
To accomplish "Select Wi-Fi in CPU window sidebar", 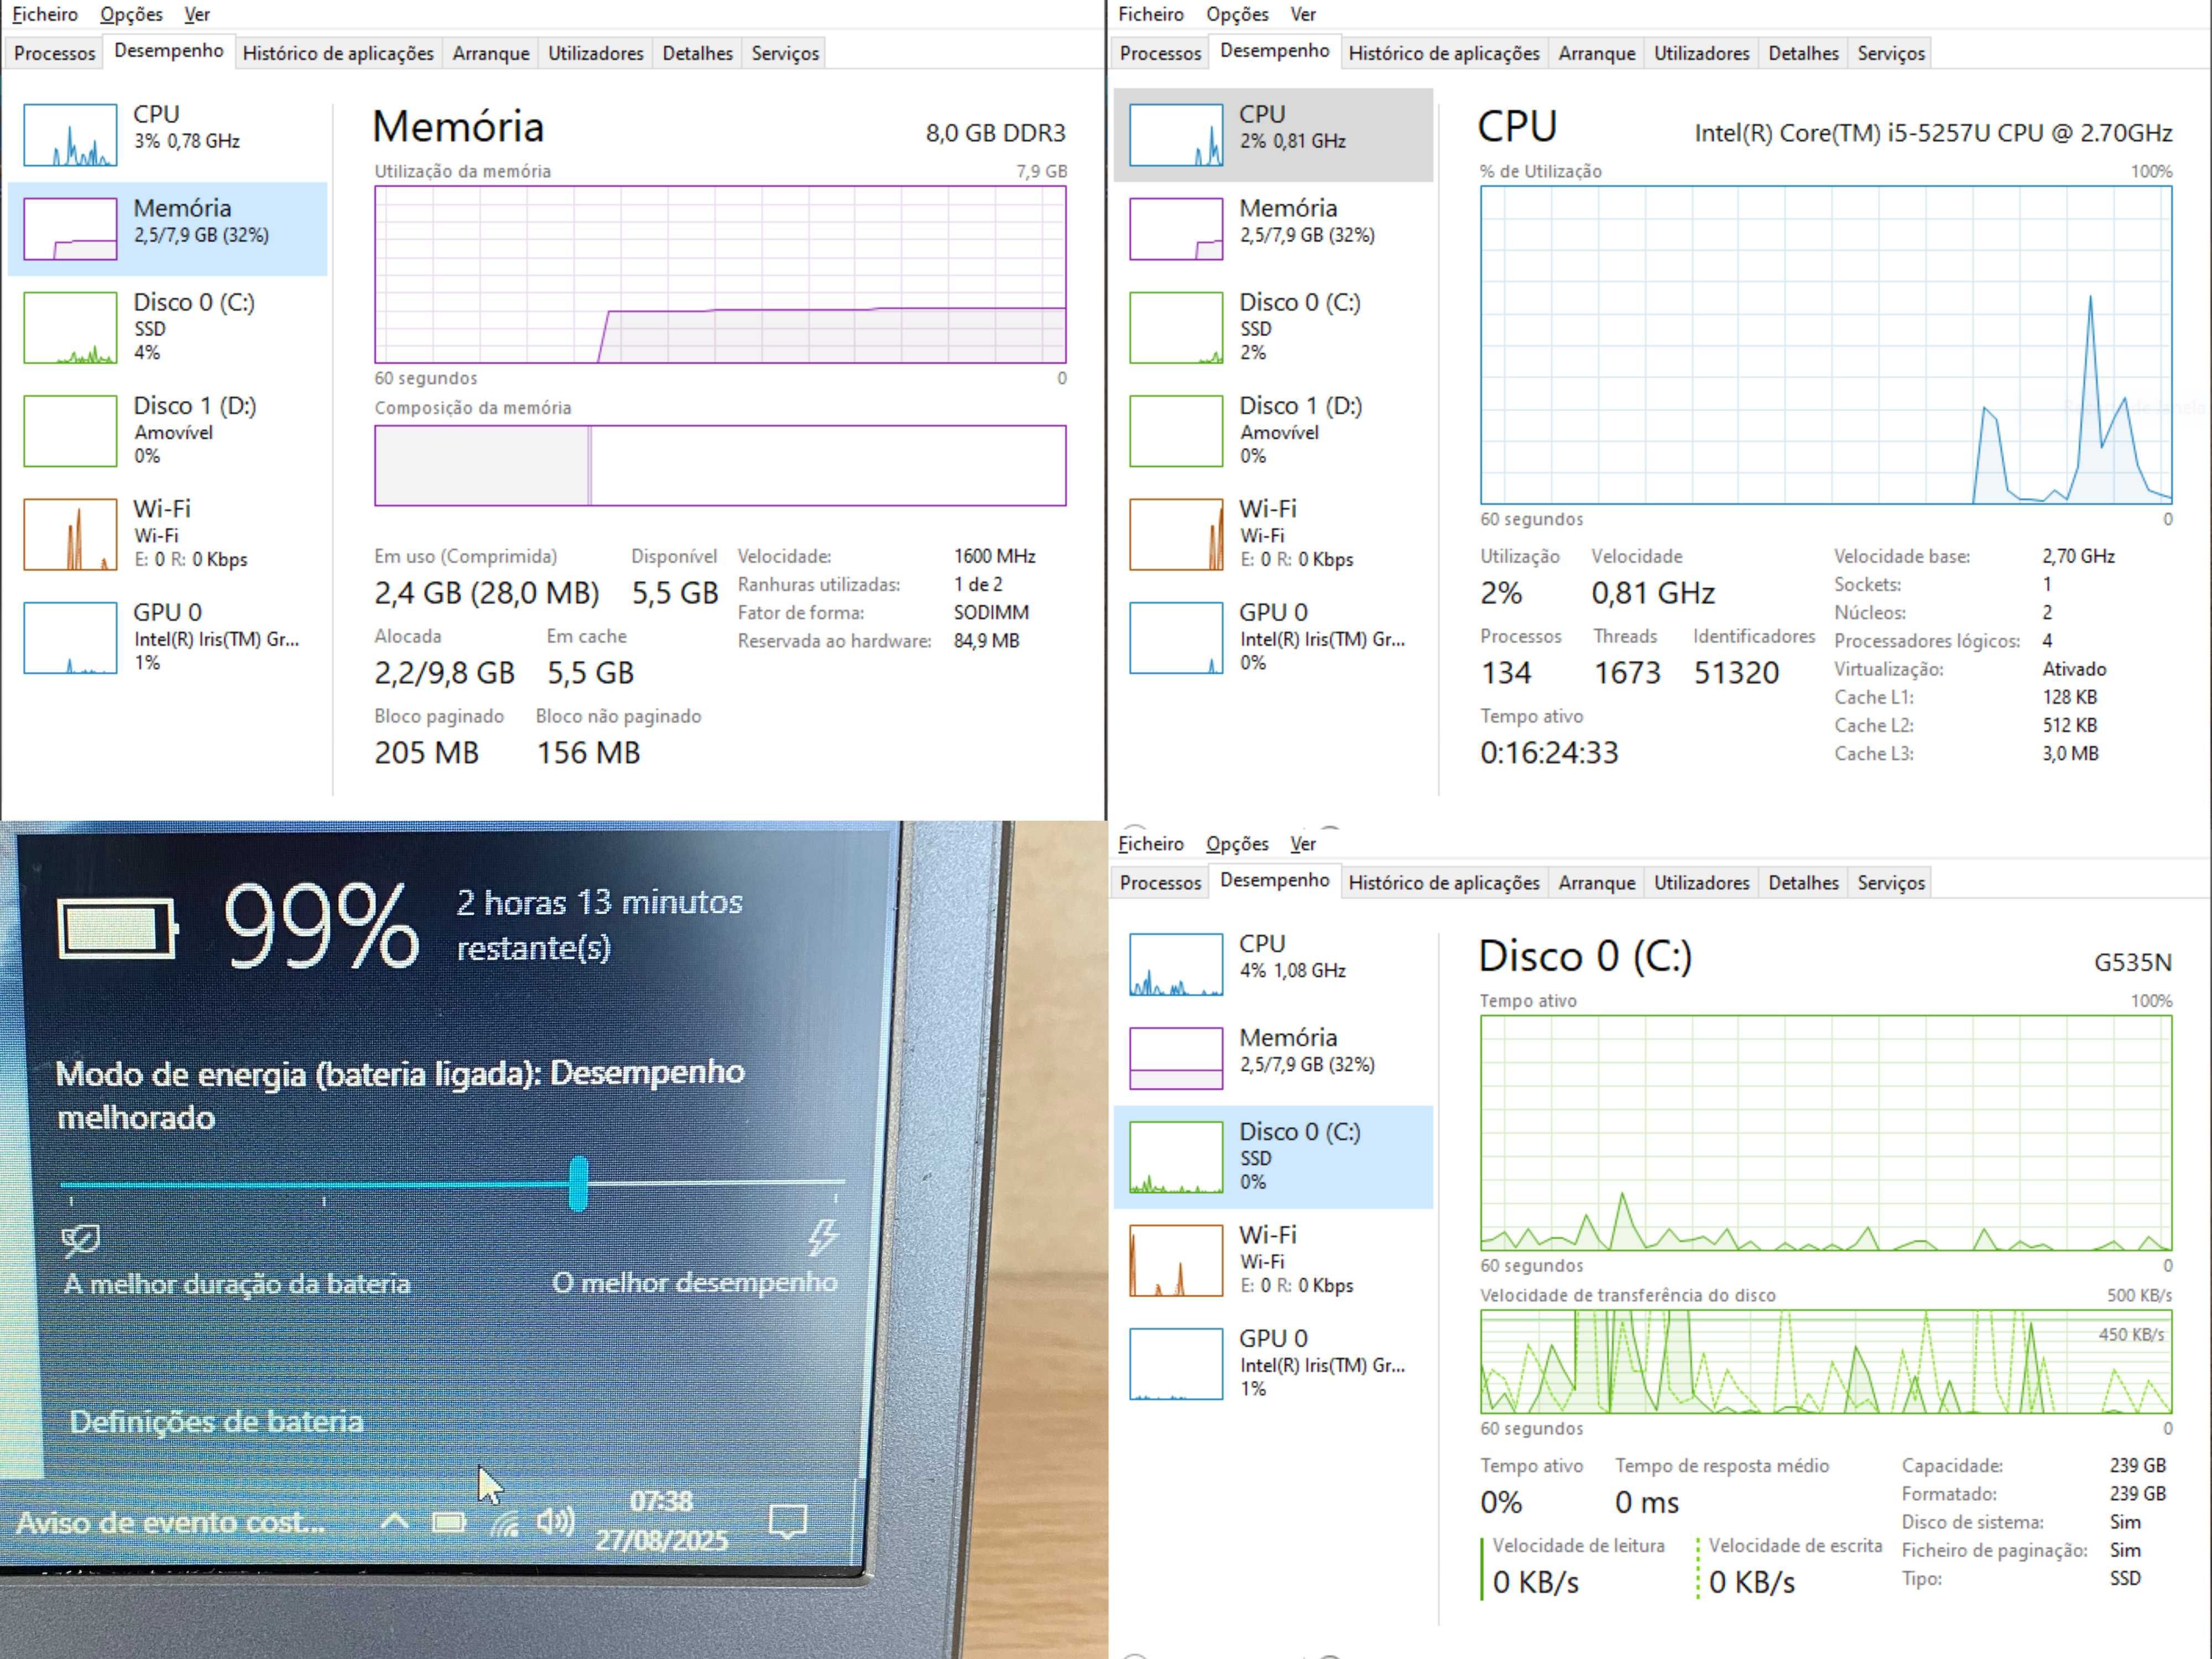I will coord(1273,534).
